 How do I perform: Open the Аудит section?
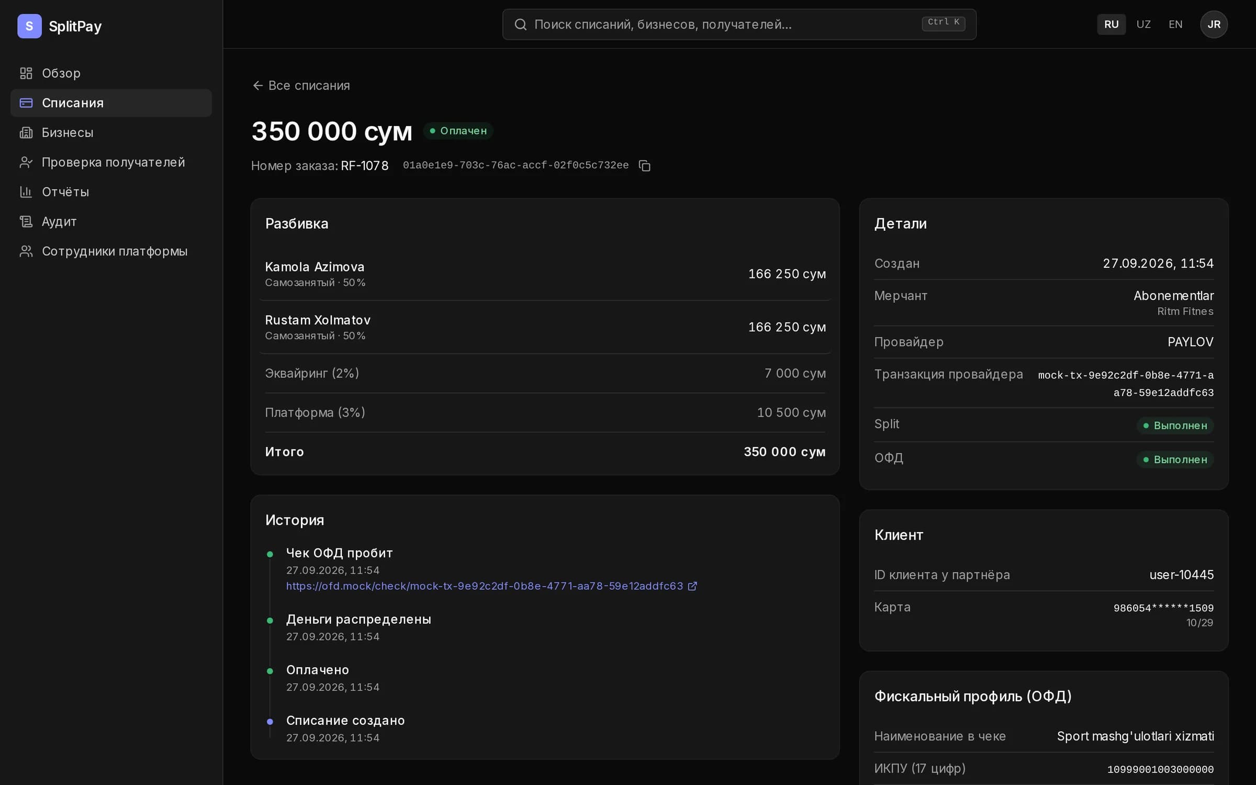click(111, 222)
